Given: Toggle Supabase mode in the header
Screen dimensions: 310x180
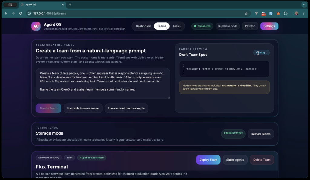Looking at the screenshot, I should click(x=228, y=26).
